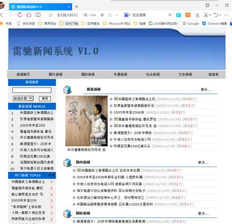232x224 pixels.
Task: Click the shield icon in title bar
Action: pos(207,6)
